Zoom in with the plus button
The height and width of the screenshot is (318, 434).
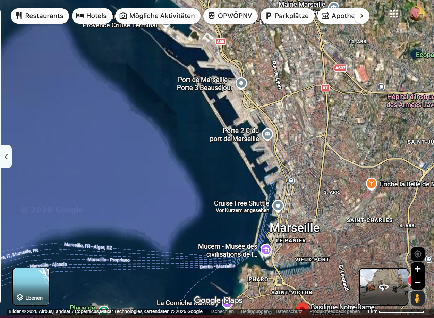[418, 269]
